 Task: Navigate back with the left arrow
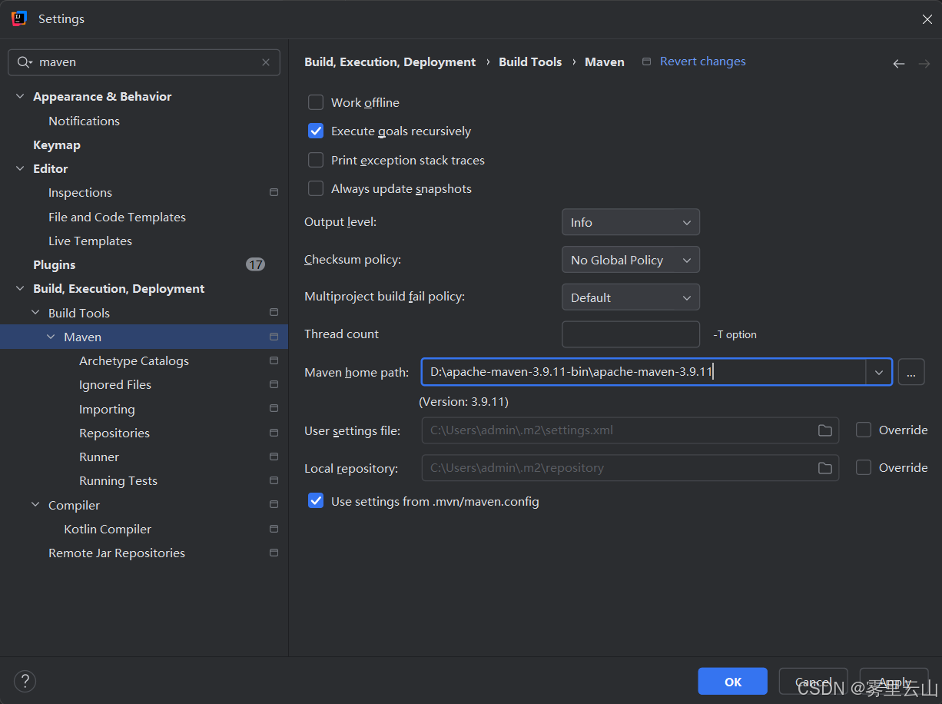(898, 64)
